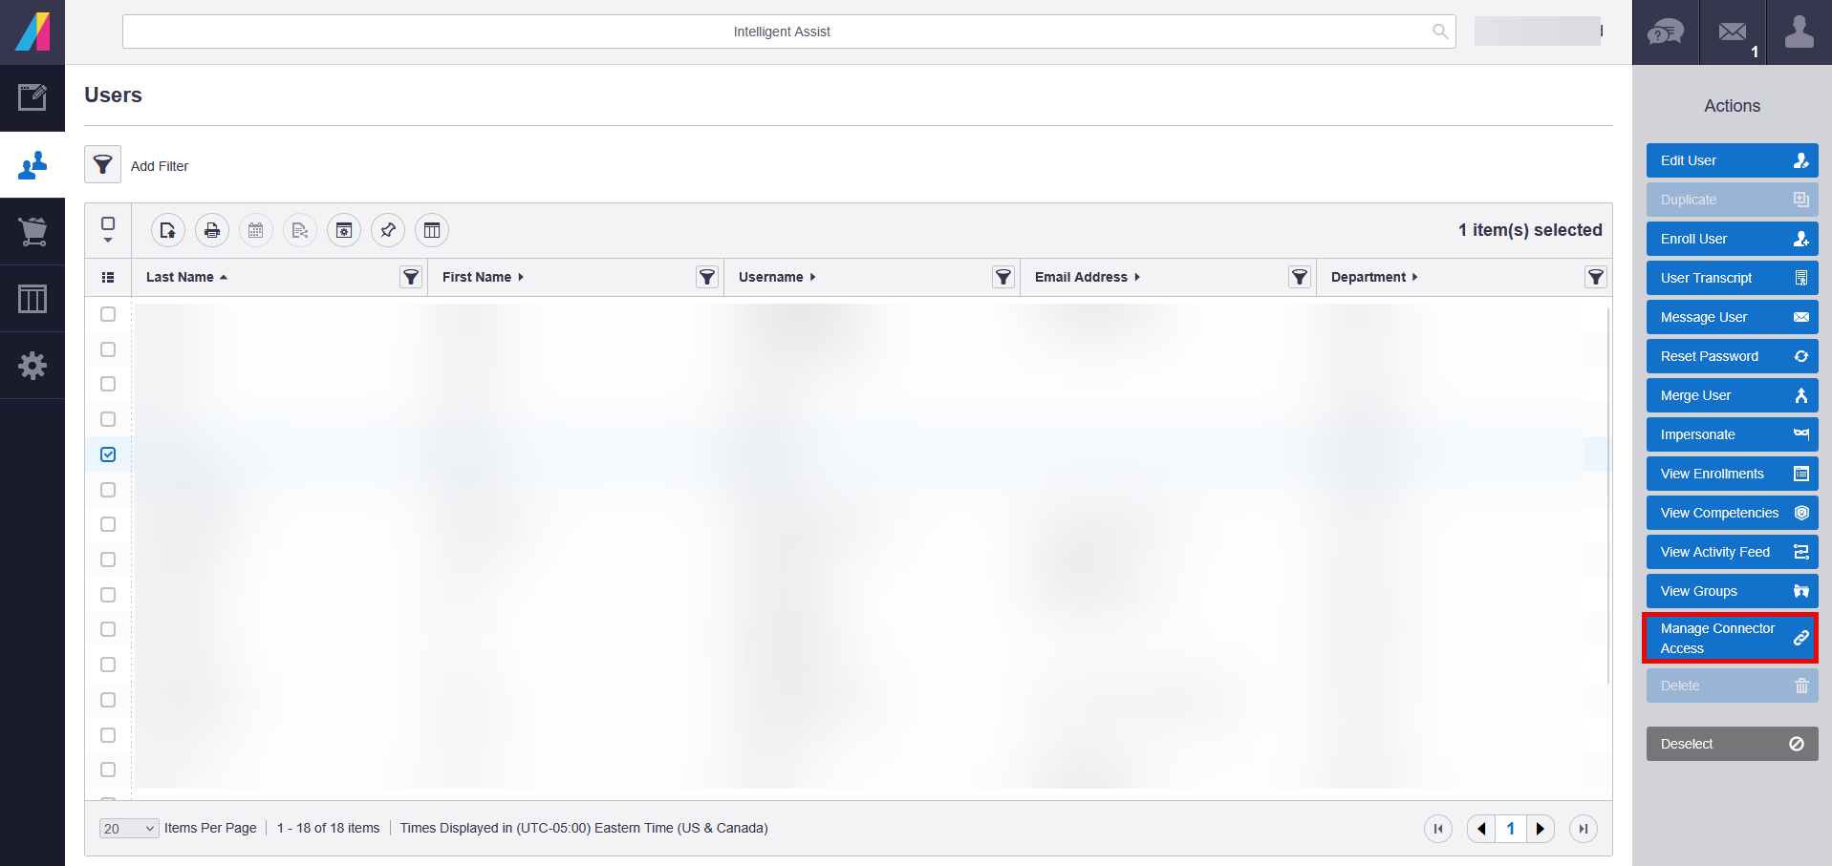The height and width of the screenshot is (866, 1832).
Task: Open the row list view icon in header
Action: pos(108,277)
